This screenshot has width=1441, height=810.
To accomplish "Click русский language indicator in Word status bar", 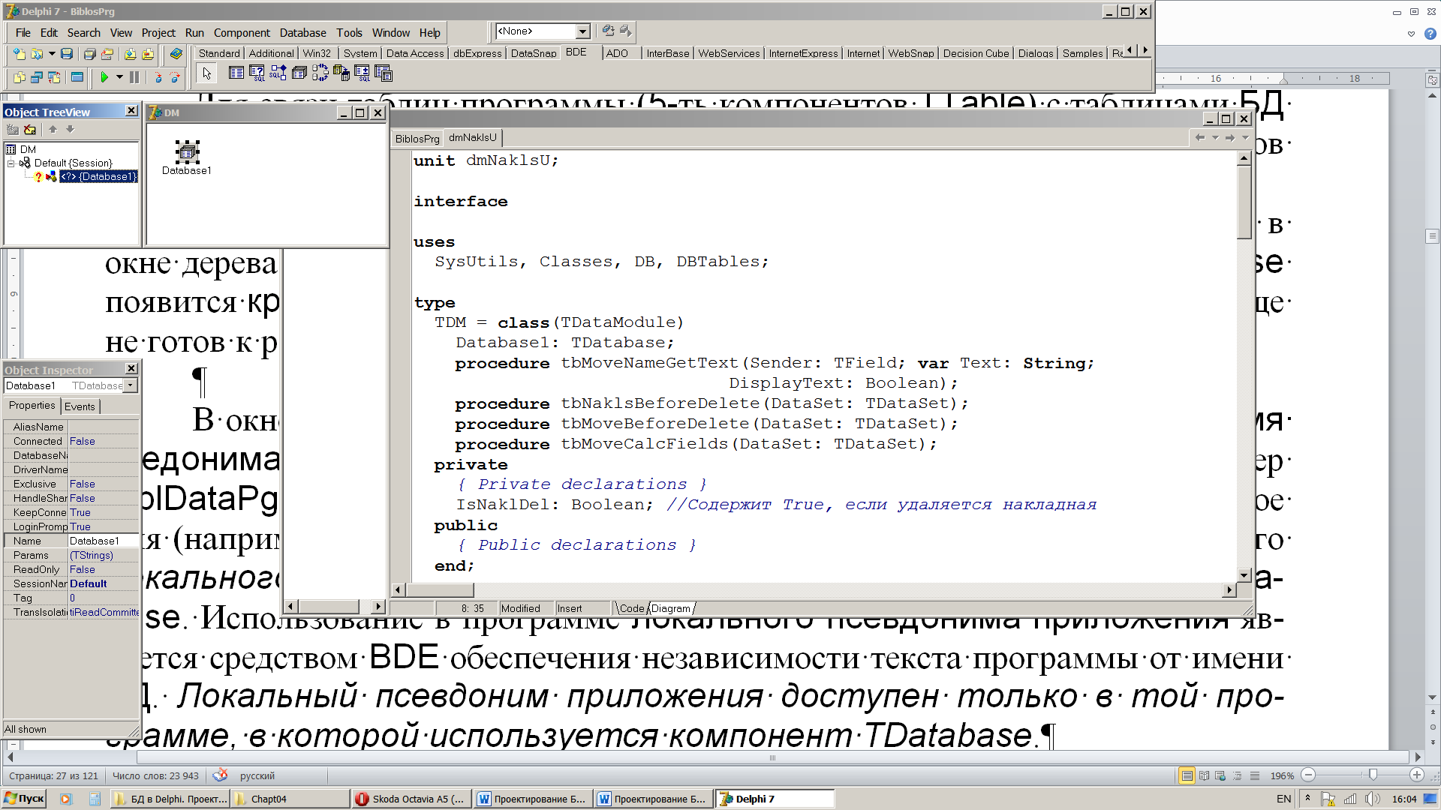I will (x=257, y=776).
